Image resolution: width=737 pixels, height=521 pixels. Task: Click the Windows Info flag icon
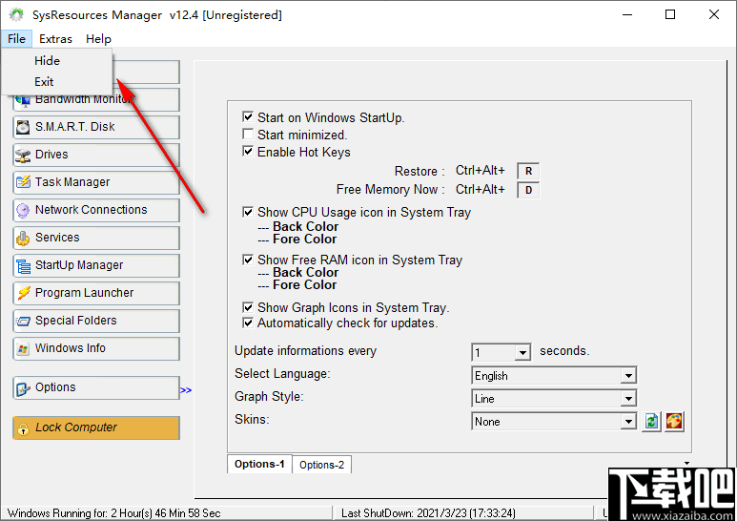tap(23, 348)
